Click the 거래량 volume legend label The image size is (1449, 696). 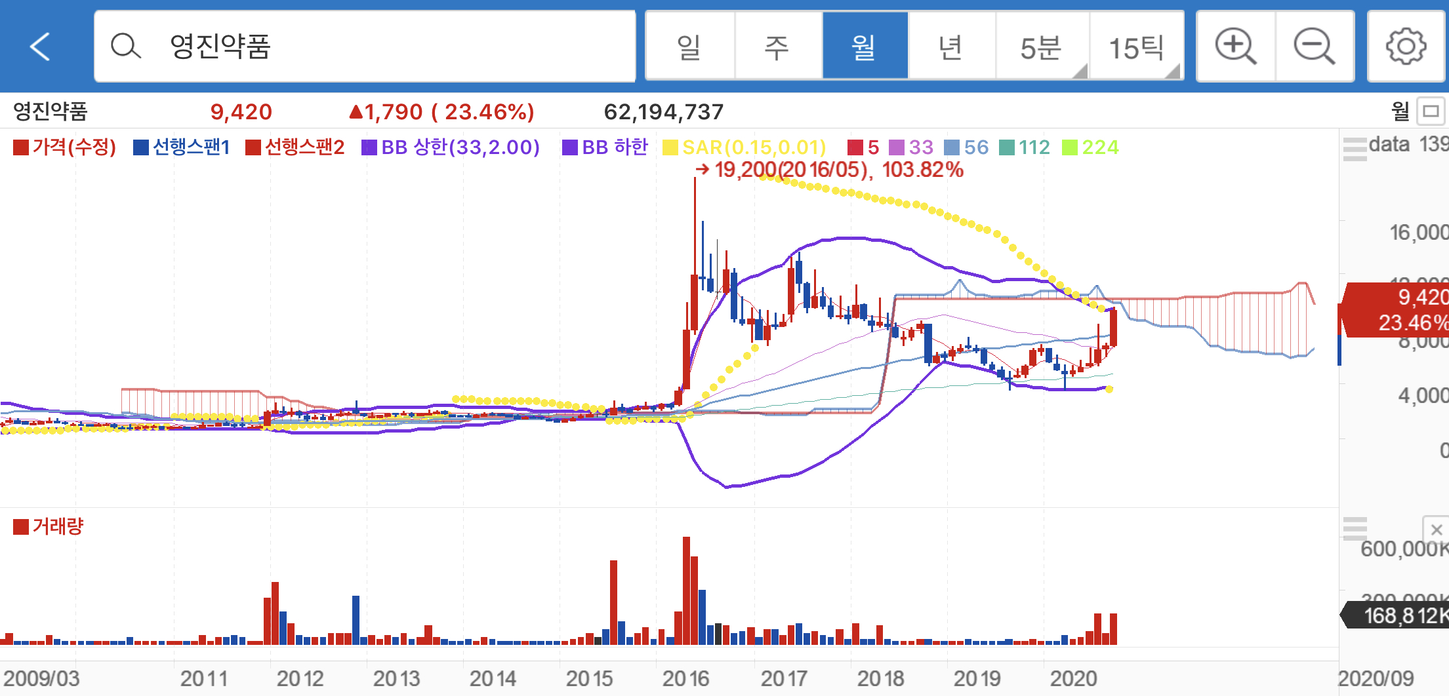click(49, 526)
